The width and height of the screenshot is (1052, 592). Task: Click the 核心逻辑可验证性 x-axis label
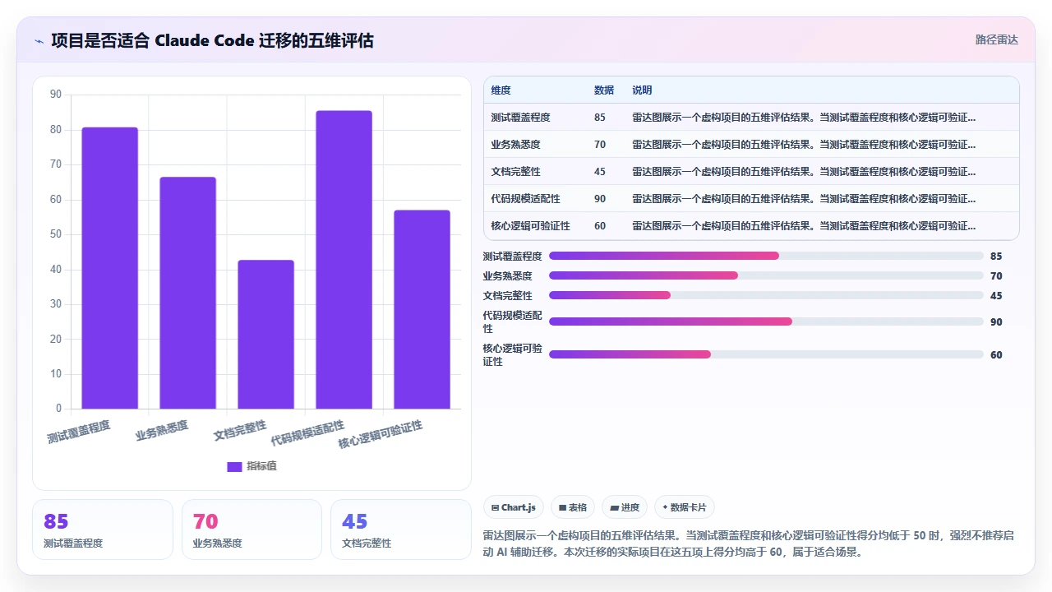[x=381, y=434]
